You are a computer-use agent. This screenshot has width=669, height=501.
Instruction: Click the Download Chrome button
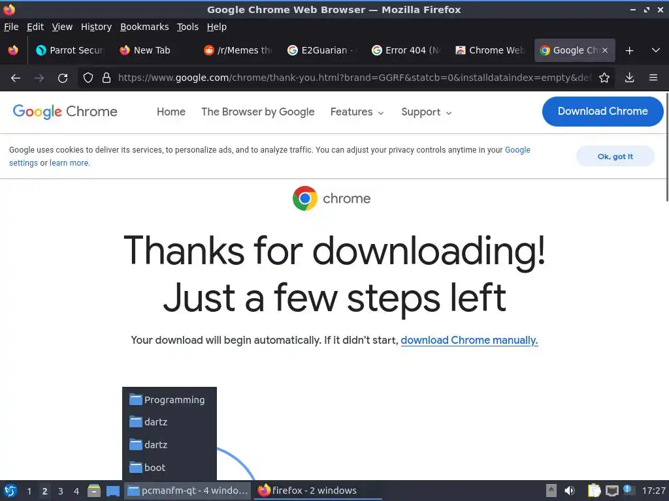click(602, 111)
